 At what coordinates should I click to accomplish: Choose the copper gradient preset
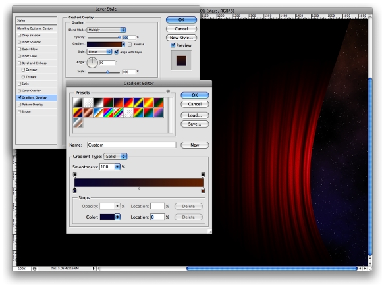[x=88, y=113]
